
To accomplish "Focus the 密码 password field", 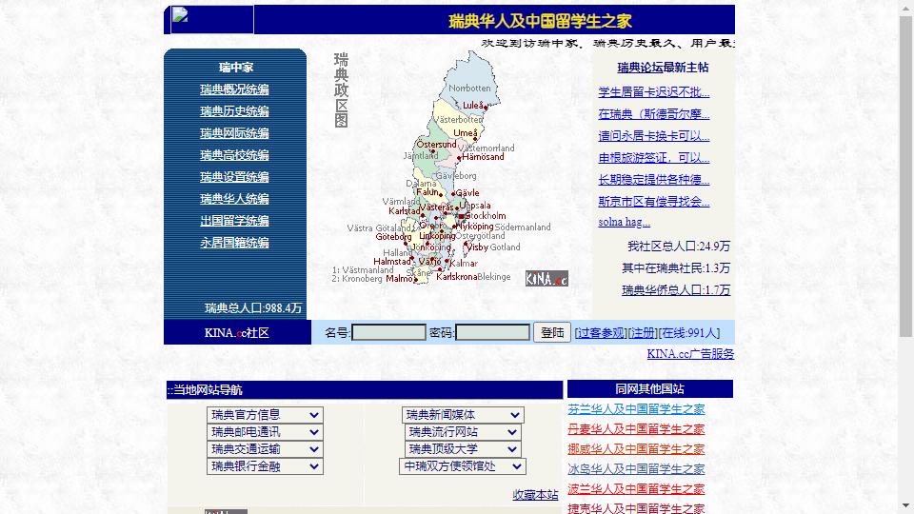I will click(x=492, y=333).
